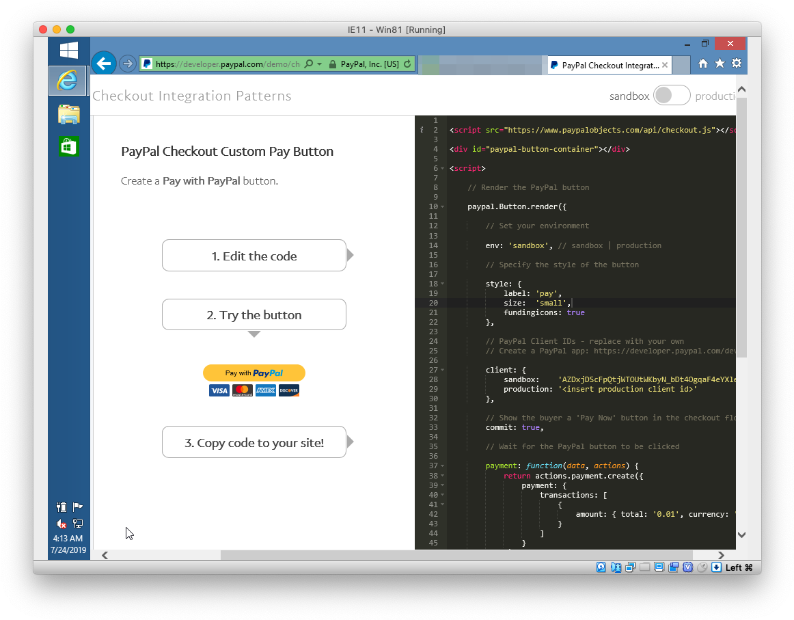Viewport: 794px width, 620px height.
Task: Collapse the style block fold at line 18
Action: tap(443, 284)
